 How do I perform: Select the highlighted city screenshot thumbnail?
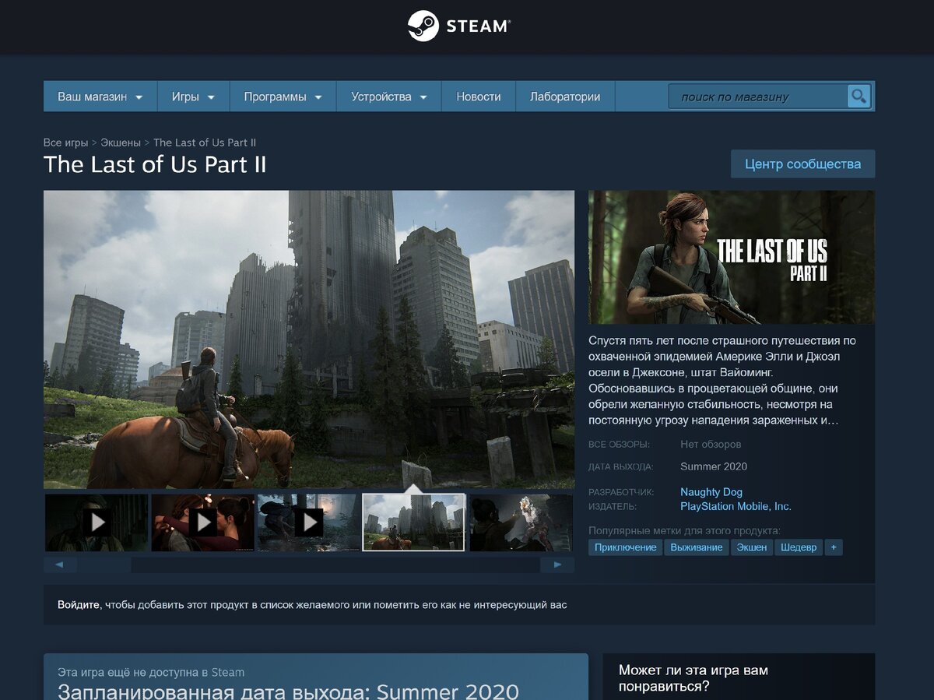[414, 522]
